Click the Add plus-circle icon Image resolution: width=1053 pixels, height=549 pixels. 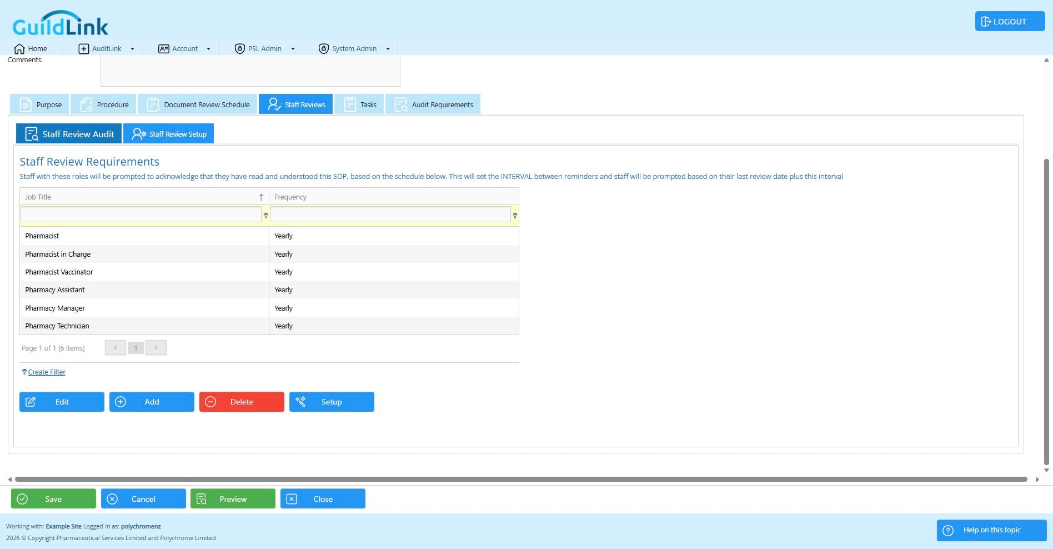click(x=121, y=402)
